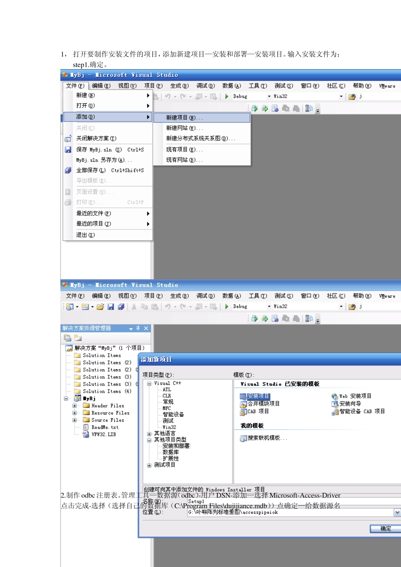The height and width of the screenshot is (567, 401).
Task: Click single-disk Save icon in toolbar beside Open File
Action: coord(111,307)
